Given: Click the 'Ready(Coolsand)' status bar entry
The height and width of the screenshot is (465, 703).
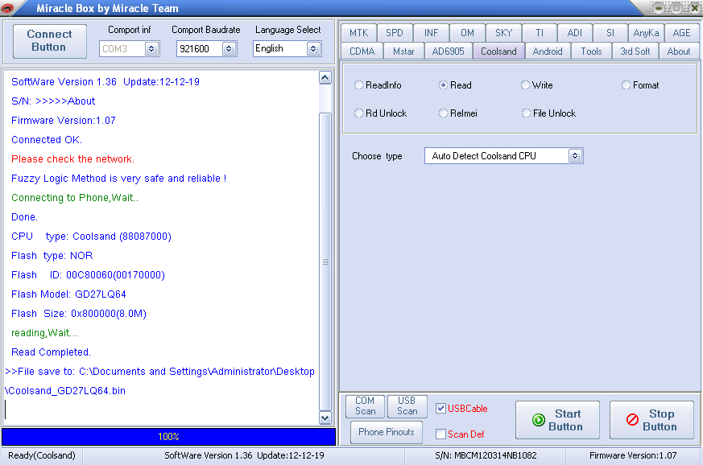Looking at the screenshot, I should (x=42, y=455).
